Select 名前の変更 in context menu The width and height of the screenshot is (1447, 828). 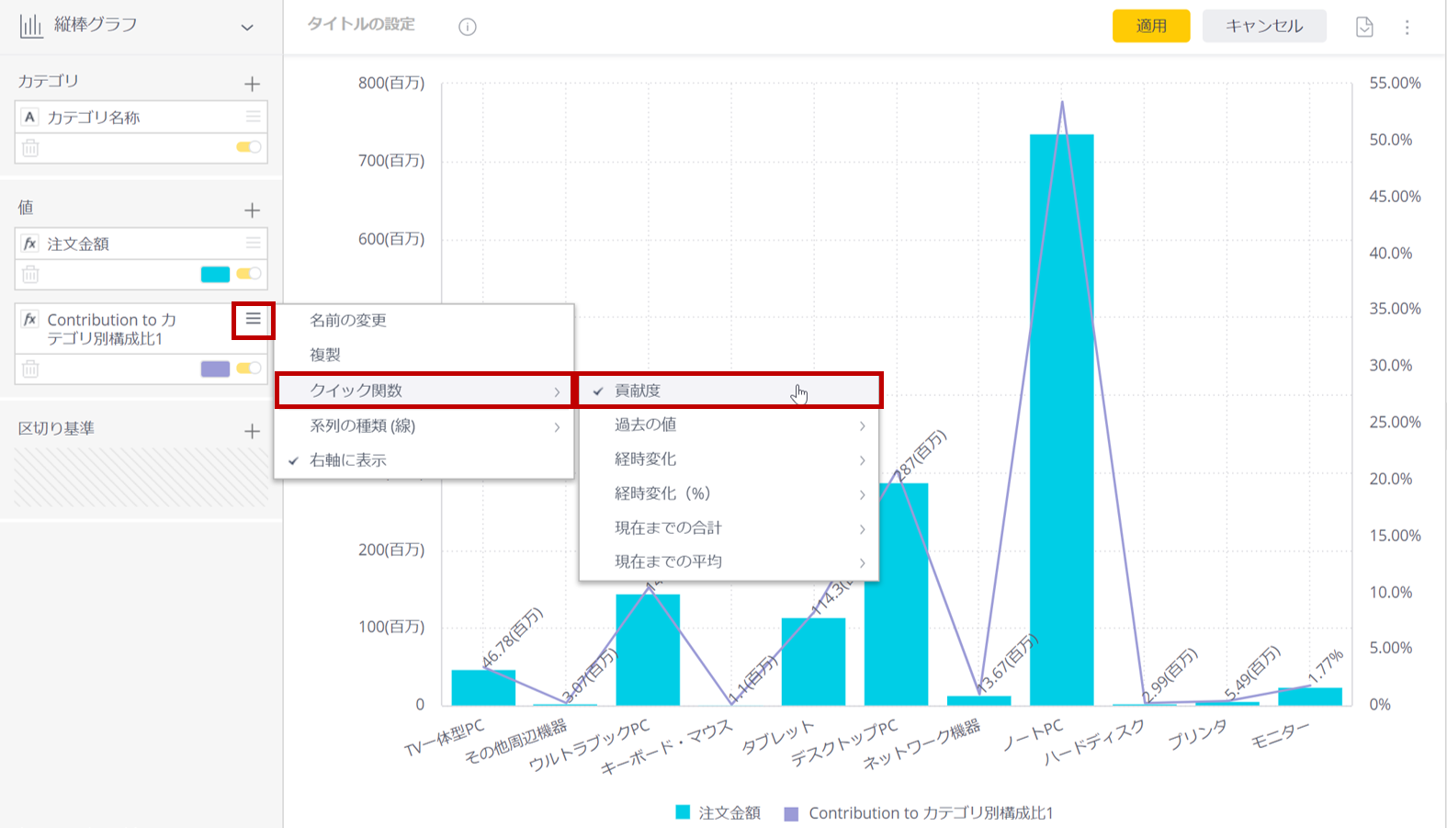424,321
